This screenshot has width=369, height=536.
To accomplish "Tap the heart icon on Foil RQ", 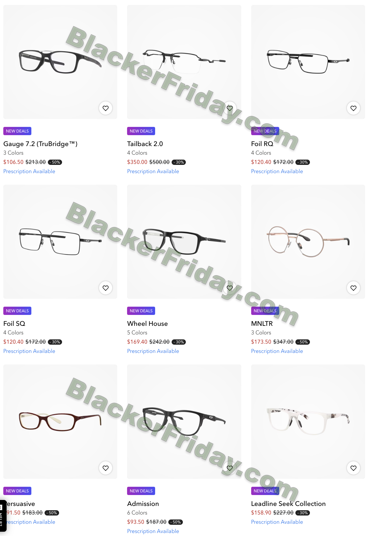I will coord(353,108).
